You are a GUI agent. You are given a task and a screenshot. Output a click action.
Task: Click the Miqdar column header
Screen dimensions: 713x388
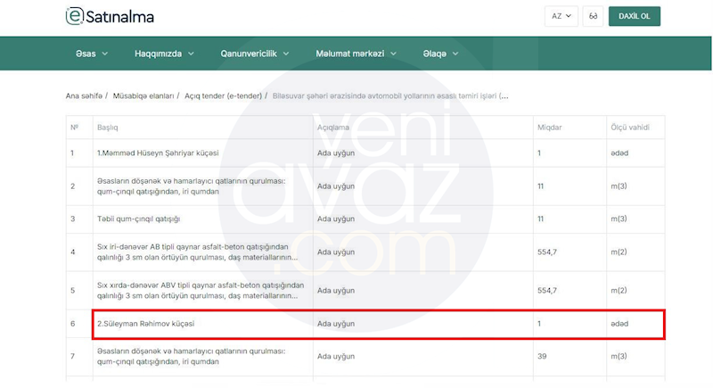[549, 127]
